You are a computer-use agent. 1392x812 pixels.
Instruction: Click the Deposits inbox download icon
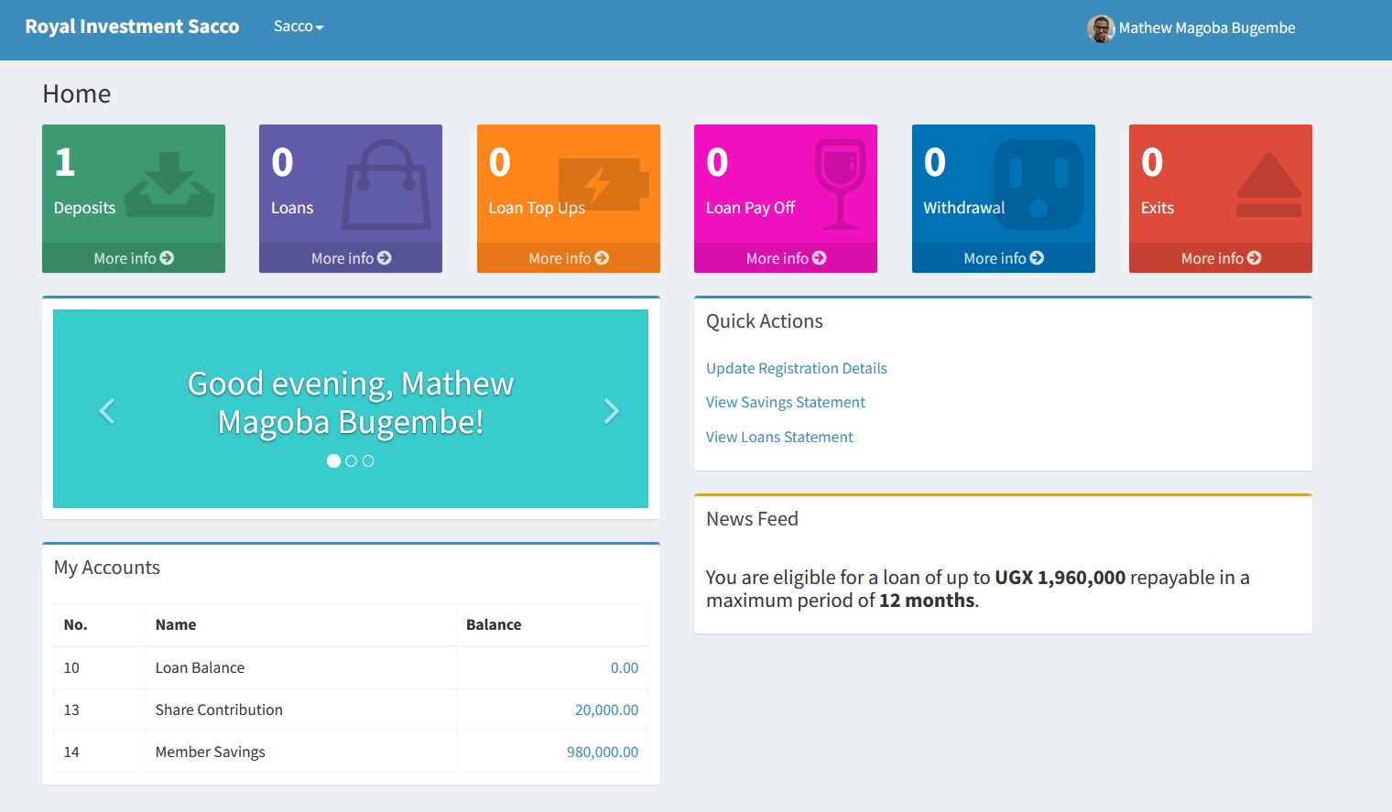pos(169,186)
